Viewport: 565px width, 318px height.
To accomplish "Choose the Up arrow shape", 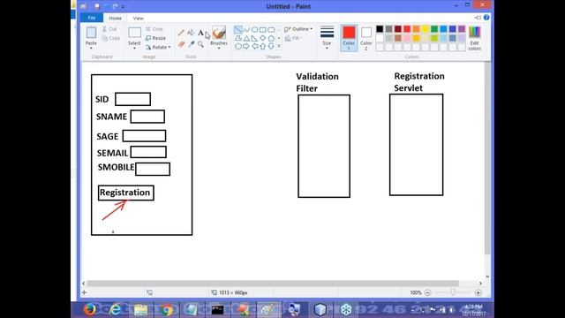I will point(263,46).
